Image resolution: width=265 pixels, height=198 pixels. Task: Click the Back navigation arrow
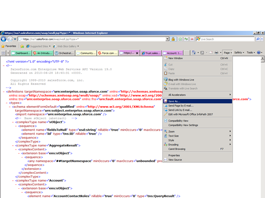[x=4, y=39]
